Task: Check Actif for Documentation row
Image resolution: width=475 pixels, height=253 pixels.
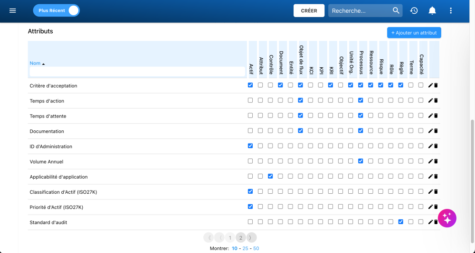Action: (250, 131)
